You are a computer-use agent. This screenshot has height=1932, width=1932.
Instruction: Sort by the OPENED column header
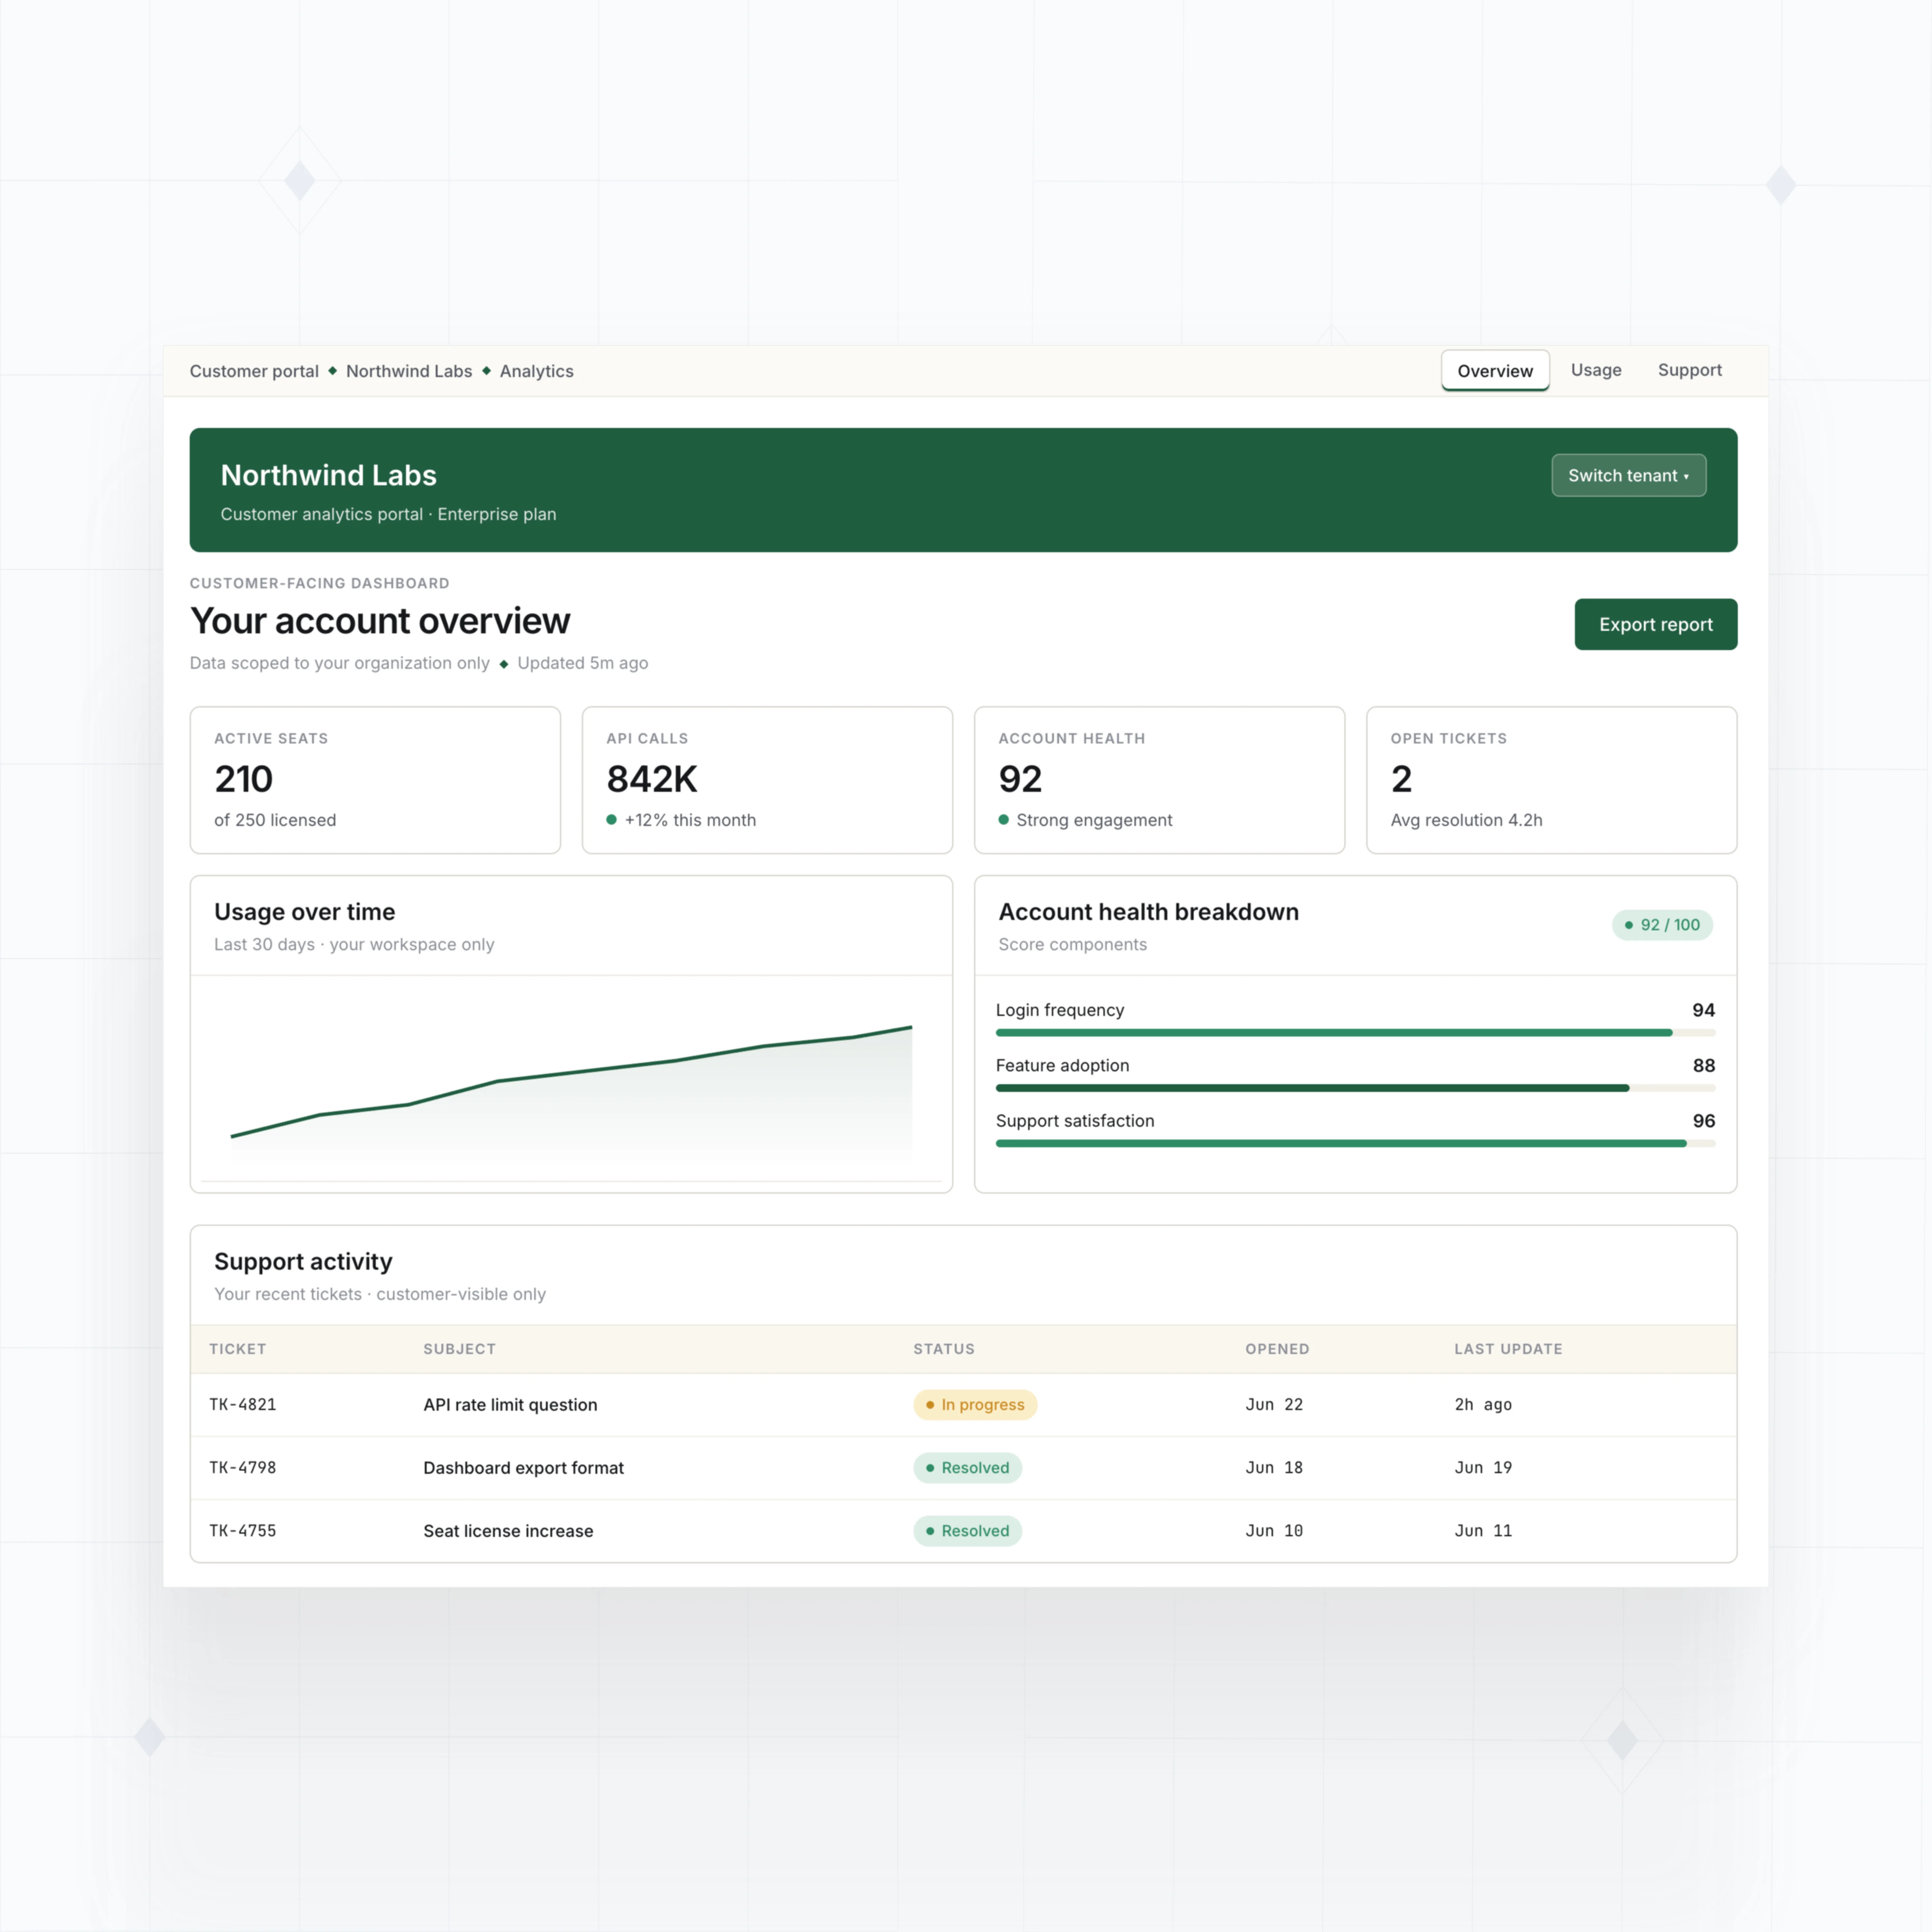click(x=1277, y=1349)
